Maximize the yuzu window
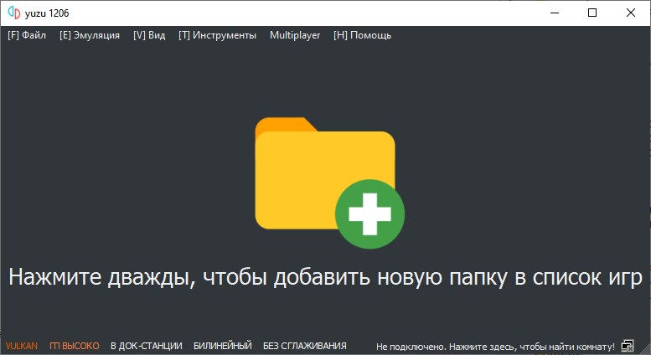The image size is (651, 355). (592, 13)
